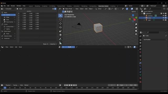Open Keying dropdown in timeline
This screenshot has width=168, height=94.
[x=16, y=85]
